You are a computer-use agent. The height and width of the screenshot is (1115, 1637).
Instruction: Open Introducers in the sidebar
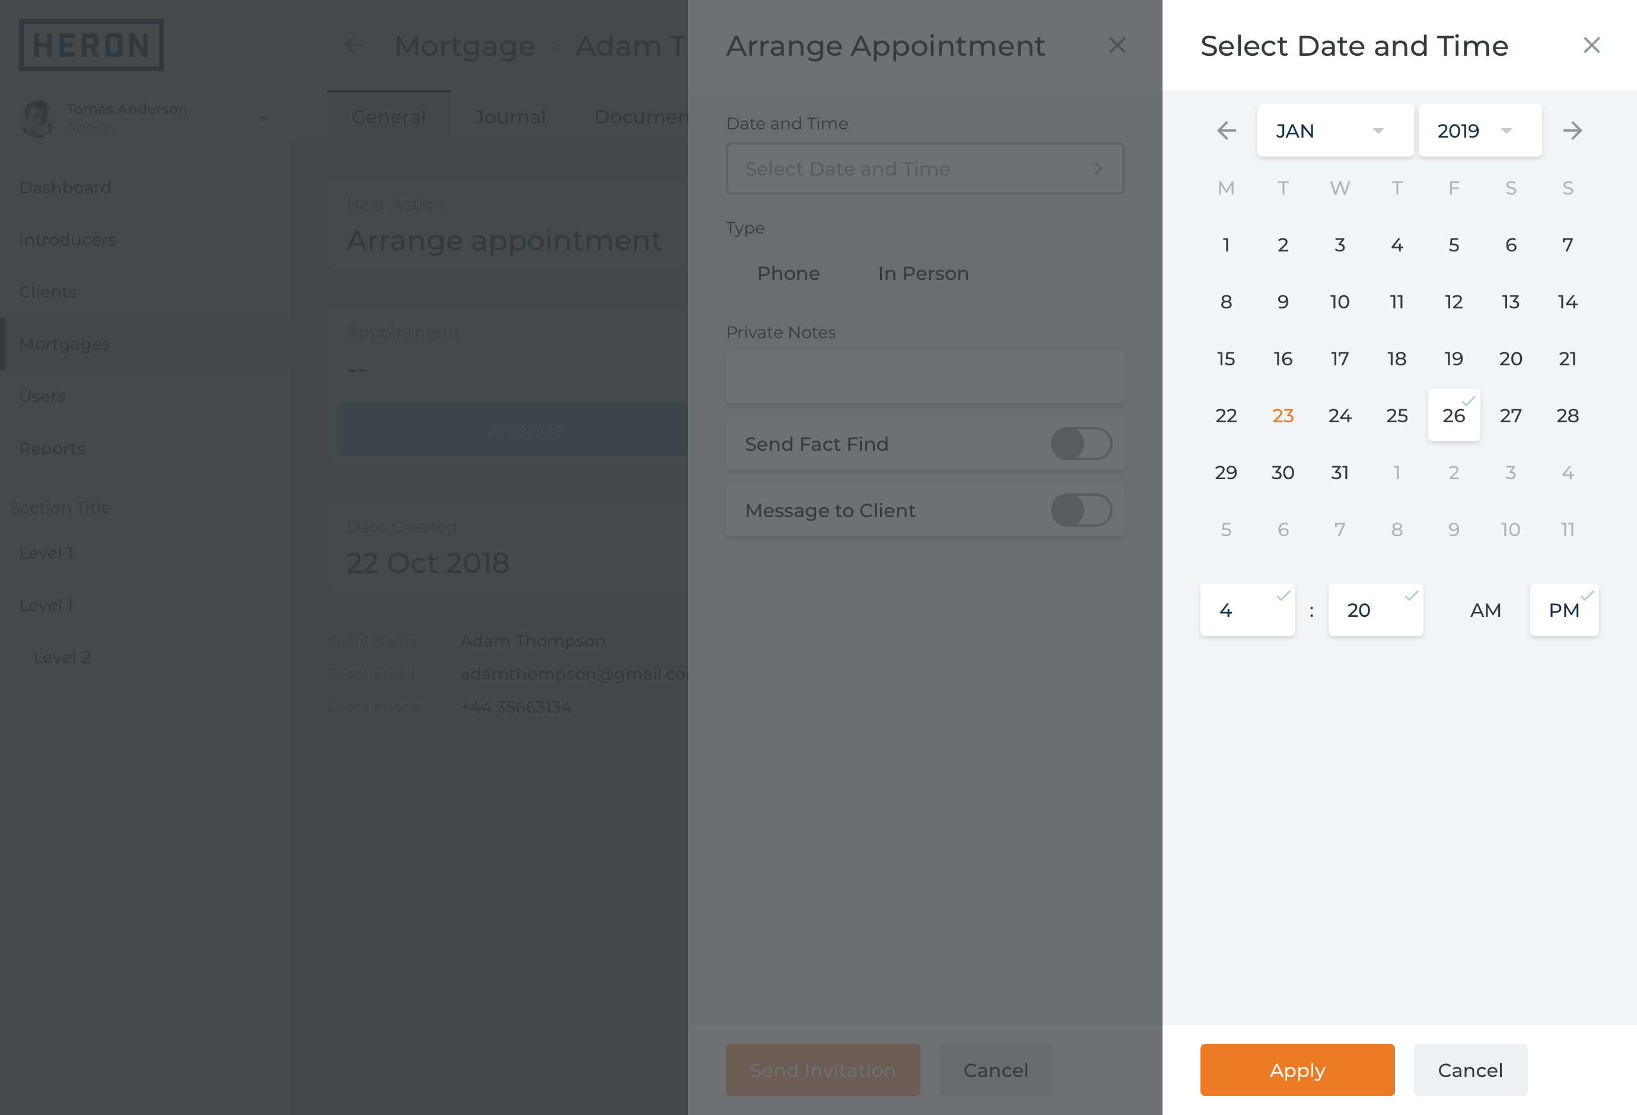coord(68,240)
